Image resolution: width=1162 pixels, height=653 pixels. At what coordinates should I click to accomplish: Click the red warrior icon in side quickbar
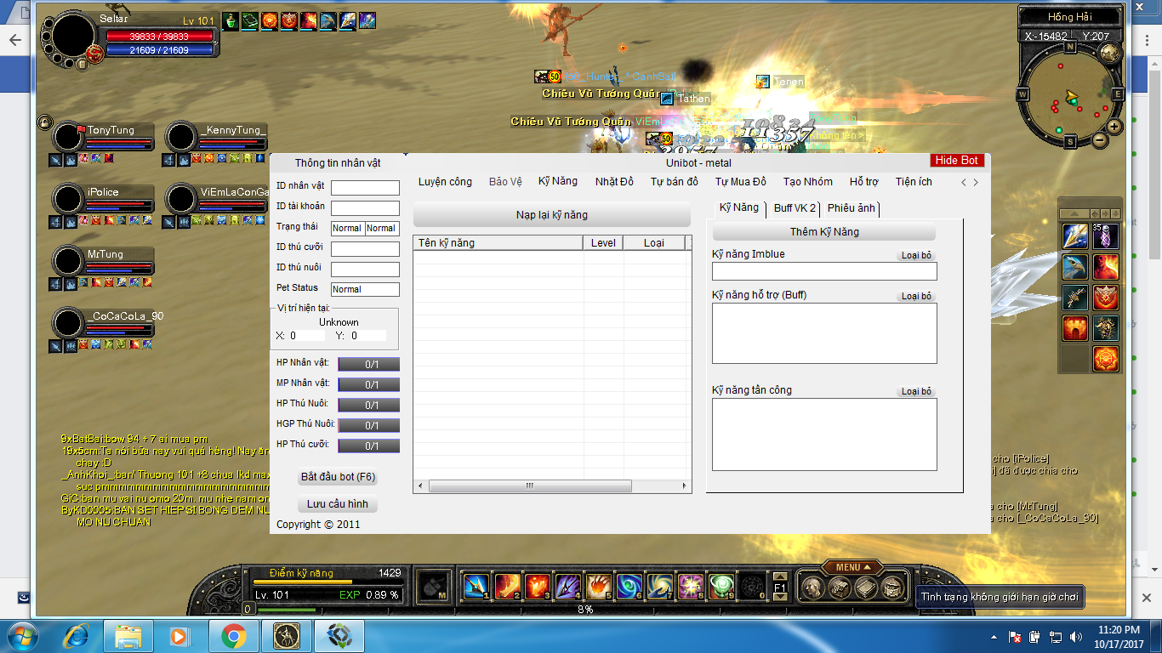point(1106,267)
